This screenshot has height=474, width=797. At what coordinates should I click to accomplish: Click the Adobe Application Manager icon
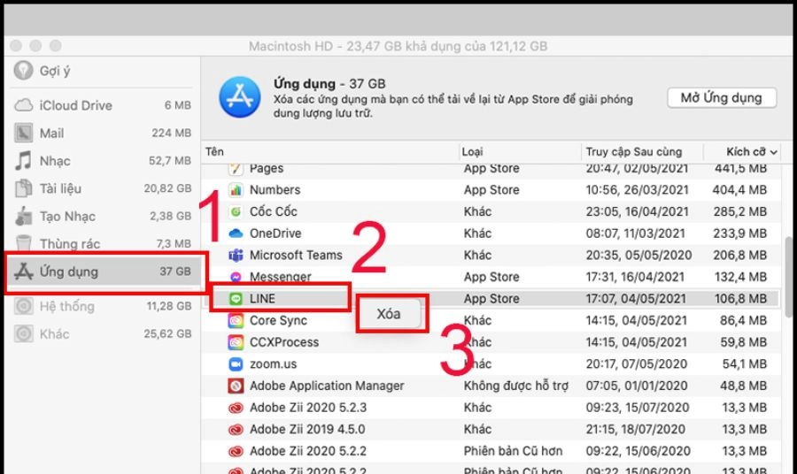click(x=236, y=386)
